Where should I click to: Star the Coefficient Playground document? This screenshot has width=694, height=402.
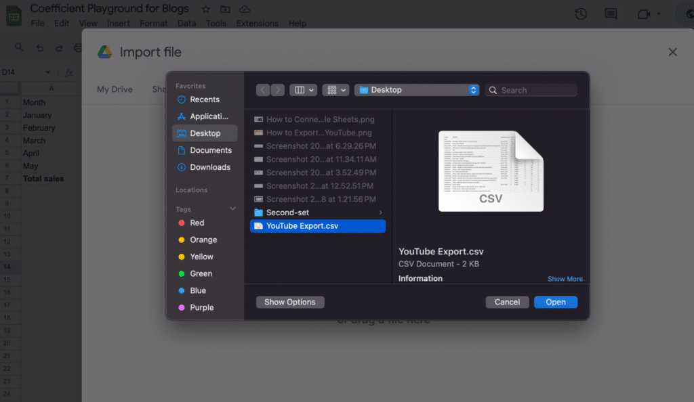click(205, 9)
